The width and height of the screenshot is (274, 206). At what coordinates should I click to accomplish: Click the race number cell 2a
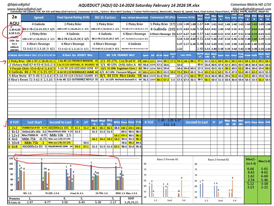point(14,17)
